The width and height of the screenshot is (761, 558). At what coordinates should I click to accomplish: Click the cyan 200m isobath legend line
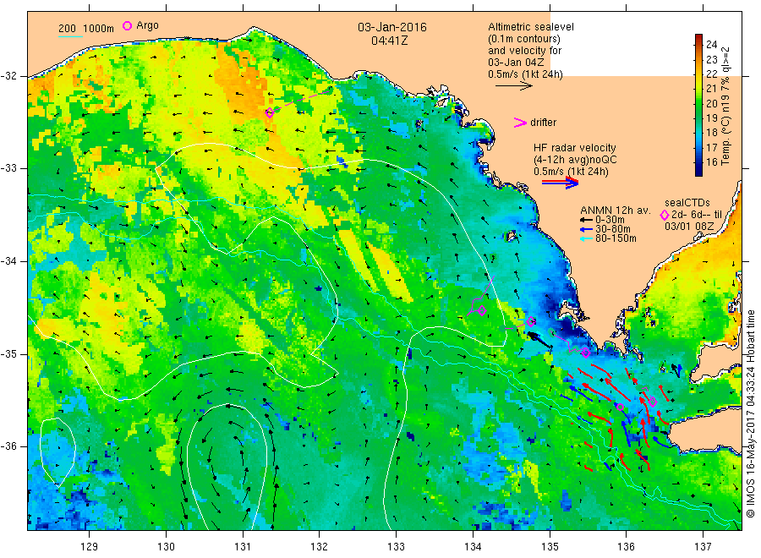tap(70, 36)
